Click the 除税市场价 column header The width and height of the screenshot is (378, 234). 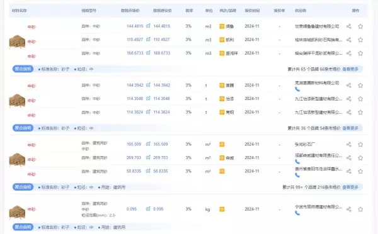(130, 11)
